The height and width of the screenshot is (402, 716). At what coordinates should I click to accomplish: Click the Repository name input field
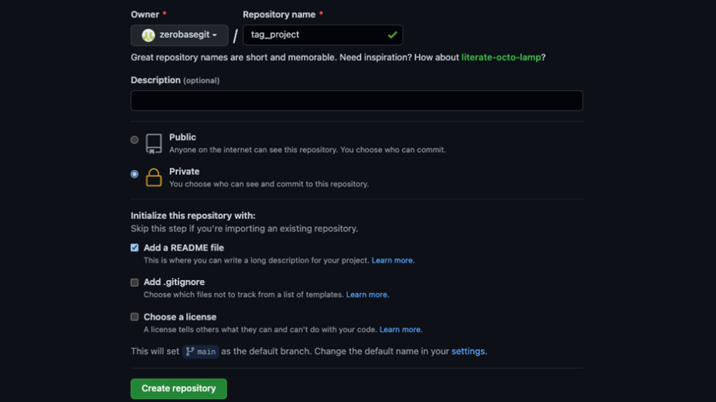(315, 35)
